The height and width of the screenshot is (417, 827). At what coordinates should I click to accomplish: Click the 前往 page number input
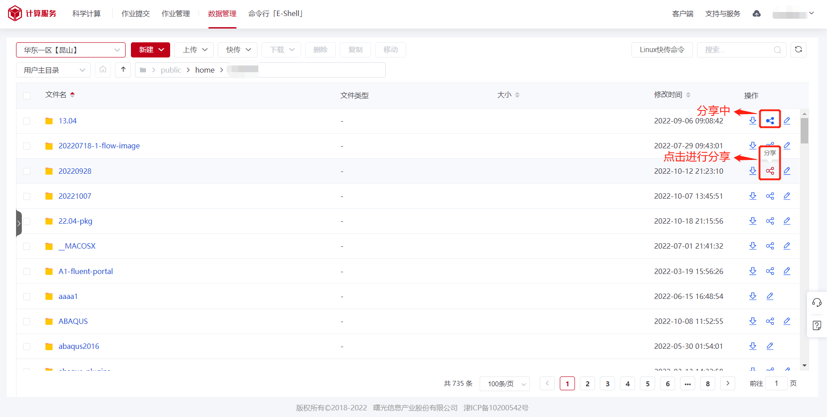tap(776, 384)
